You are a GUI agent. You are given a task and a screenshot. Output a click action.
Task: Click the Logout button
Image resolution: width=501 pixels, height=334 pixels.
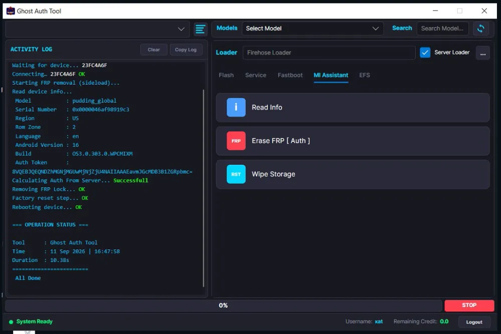click(x=474, y=322)
